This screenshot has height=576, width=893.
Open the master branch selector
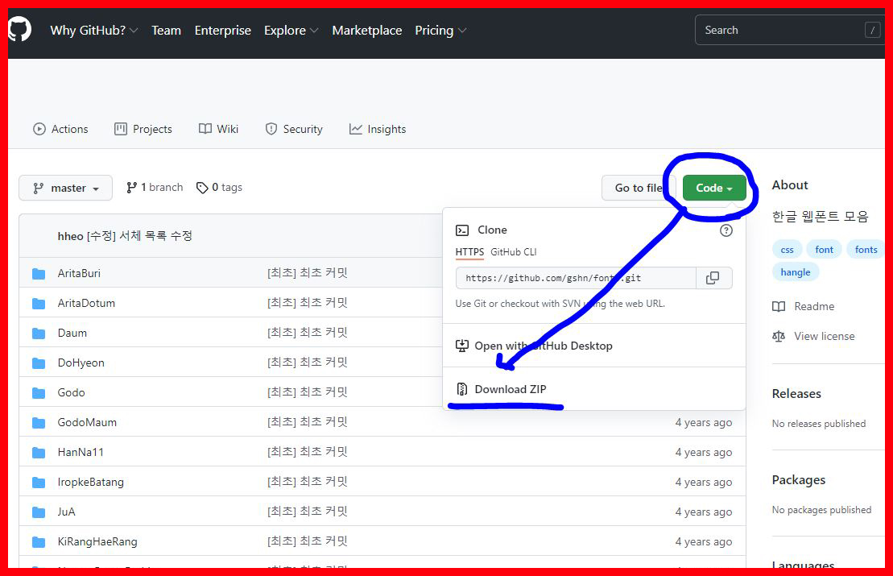tap(65, 188)
